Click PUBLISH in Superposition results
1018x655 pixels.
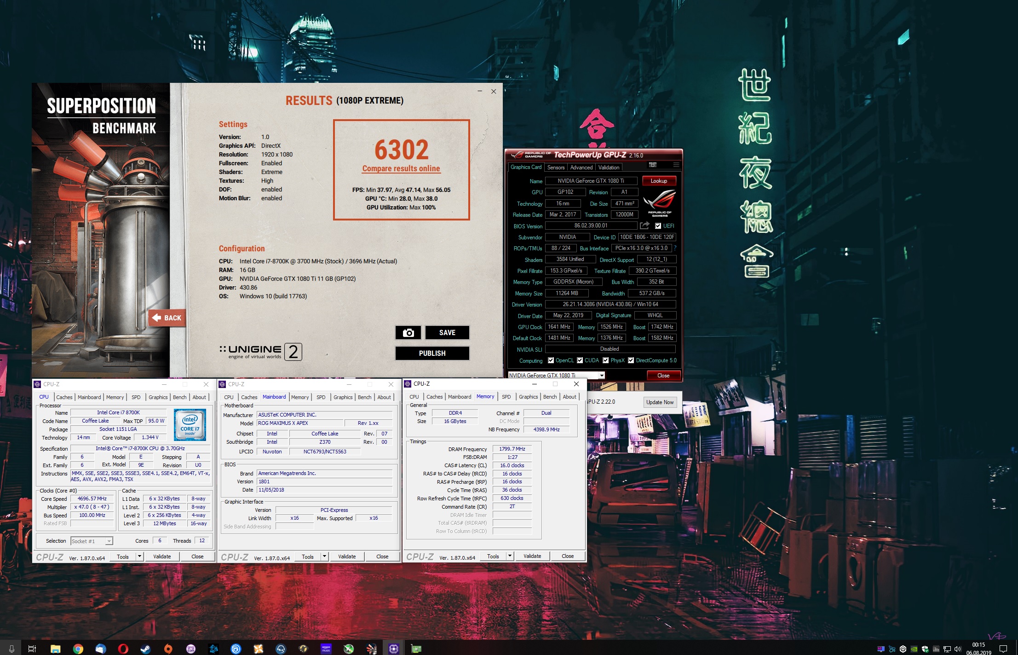pos(432,353)
